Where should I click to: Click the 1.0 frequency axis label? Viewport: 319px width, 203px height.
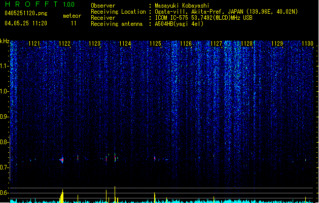(x=4, y=91)
